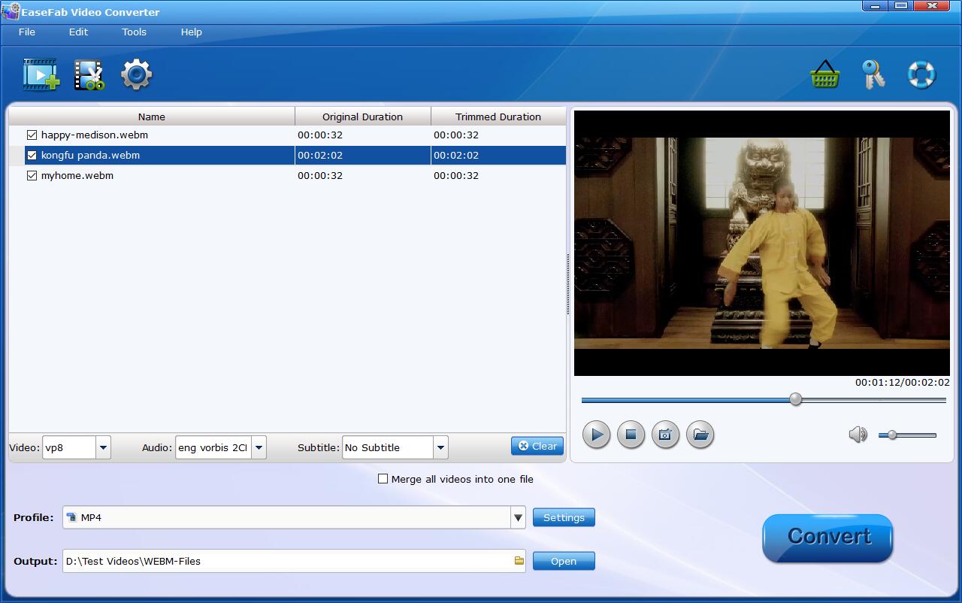This screenshot has width=962, height=603.
Task: Adjust the volume slider knob
Action: click(x=892, y=435)
